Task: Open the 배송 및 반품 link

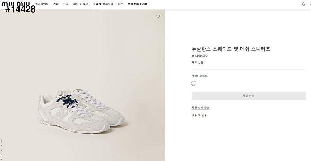Action: [199, 115]
